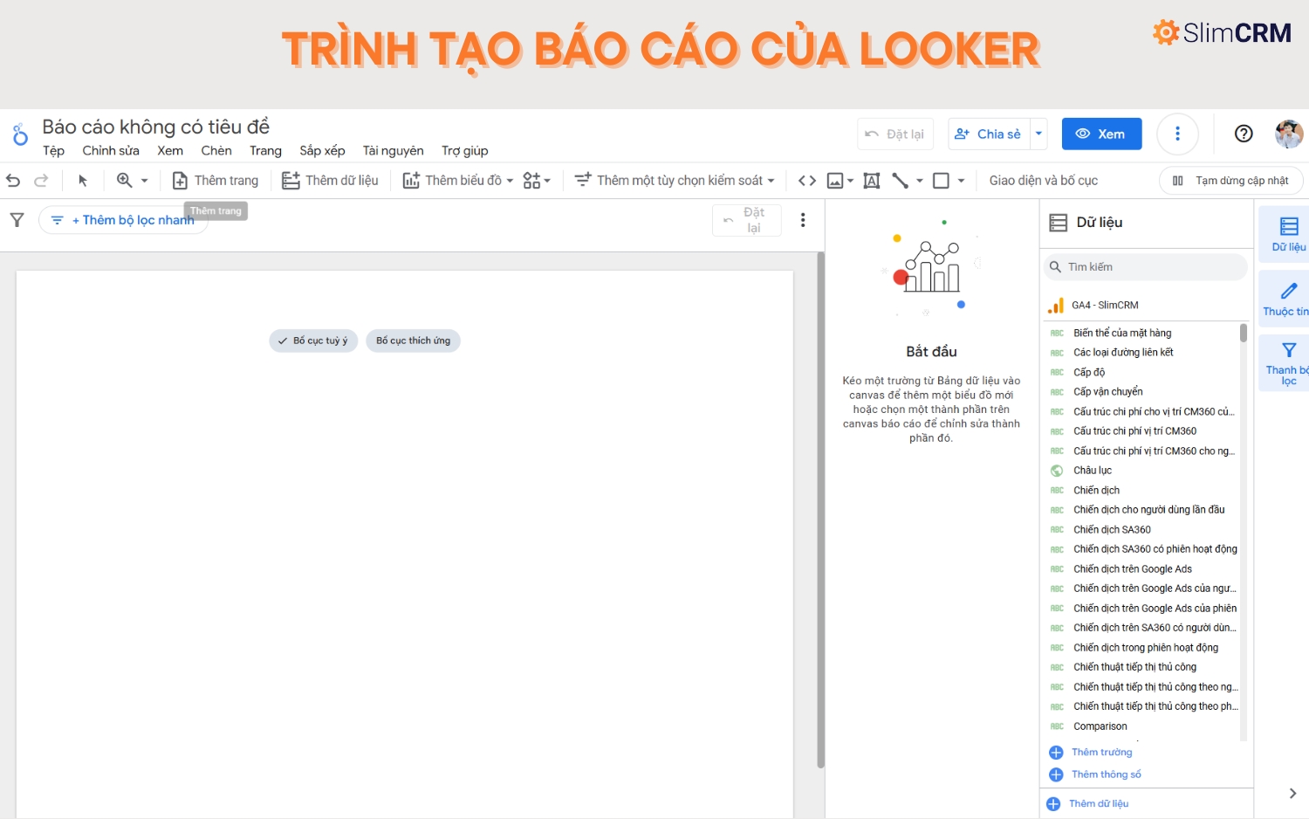Screen dimensions: 1309x819
Task: Click the community visualizations icon
Action: pos(531,181)
